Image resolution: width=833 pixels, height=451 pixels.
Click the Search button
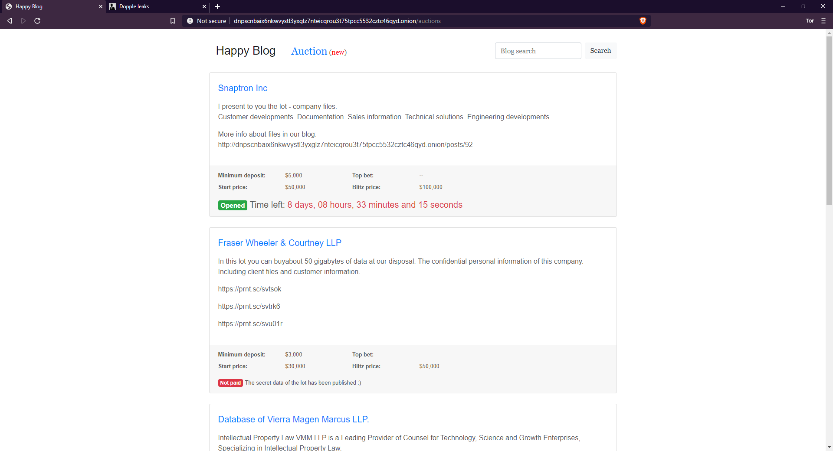coord(600,51)
